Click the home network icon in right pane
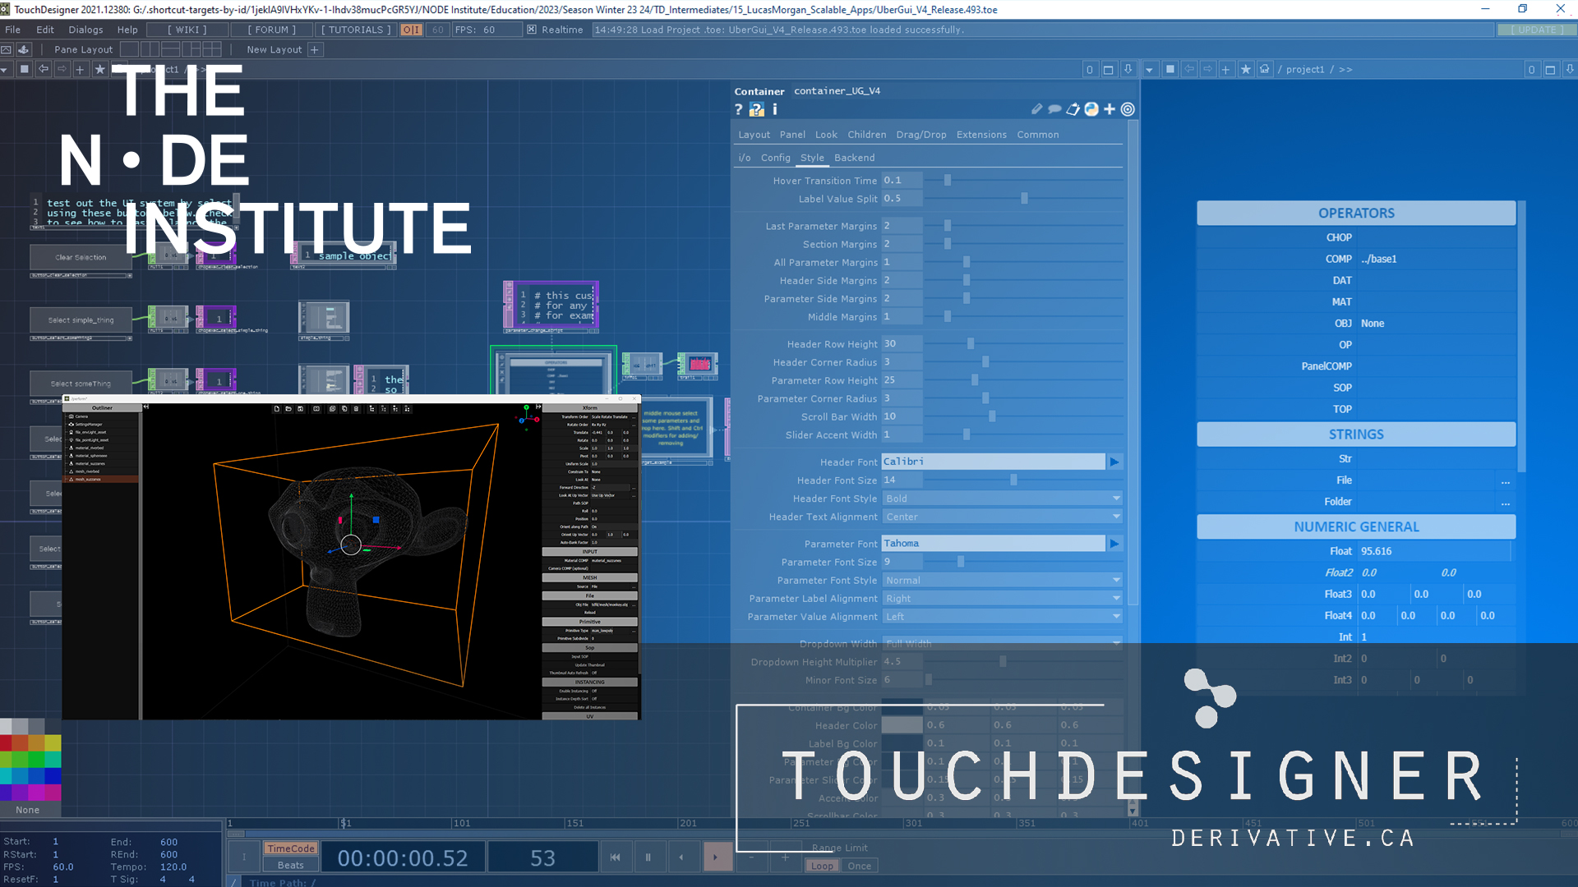 tap(1265, 70)
